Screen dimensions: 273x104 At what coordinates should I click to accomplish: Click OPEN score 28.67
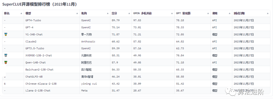(137, 90)
